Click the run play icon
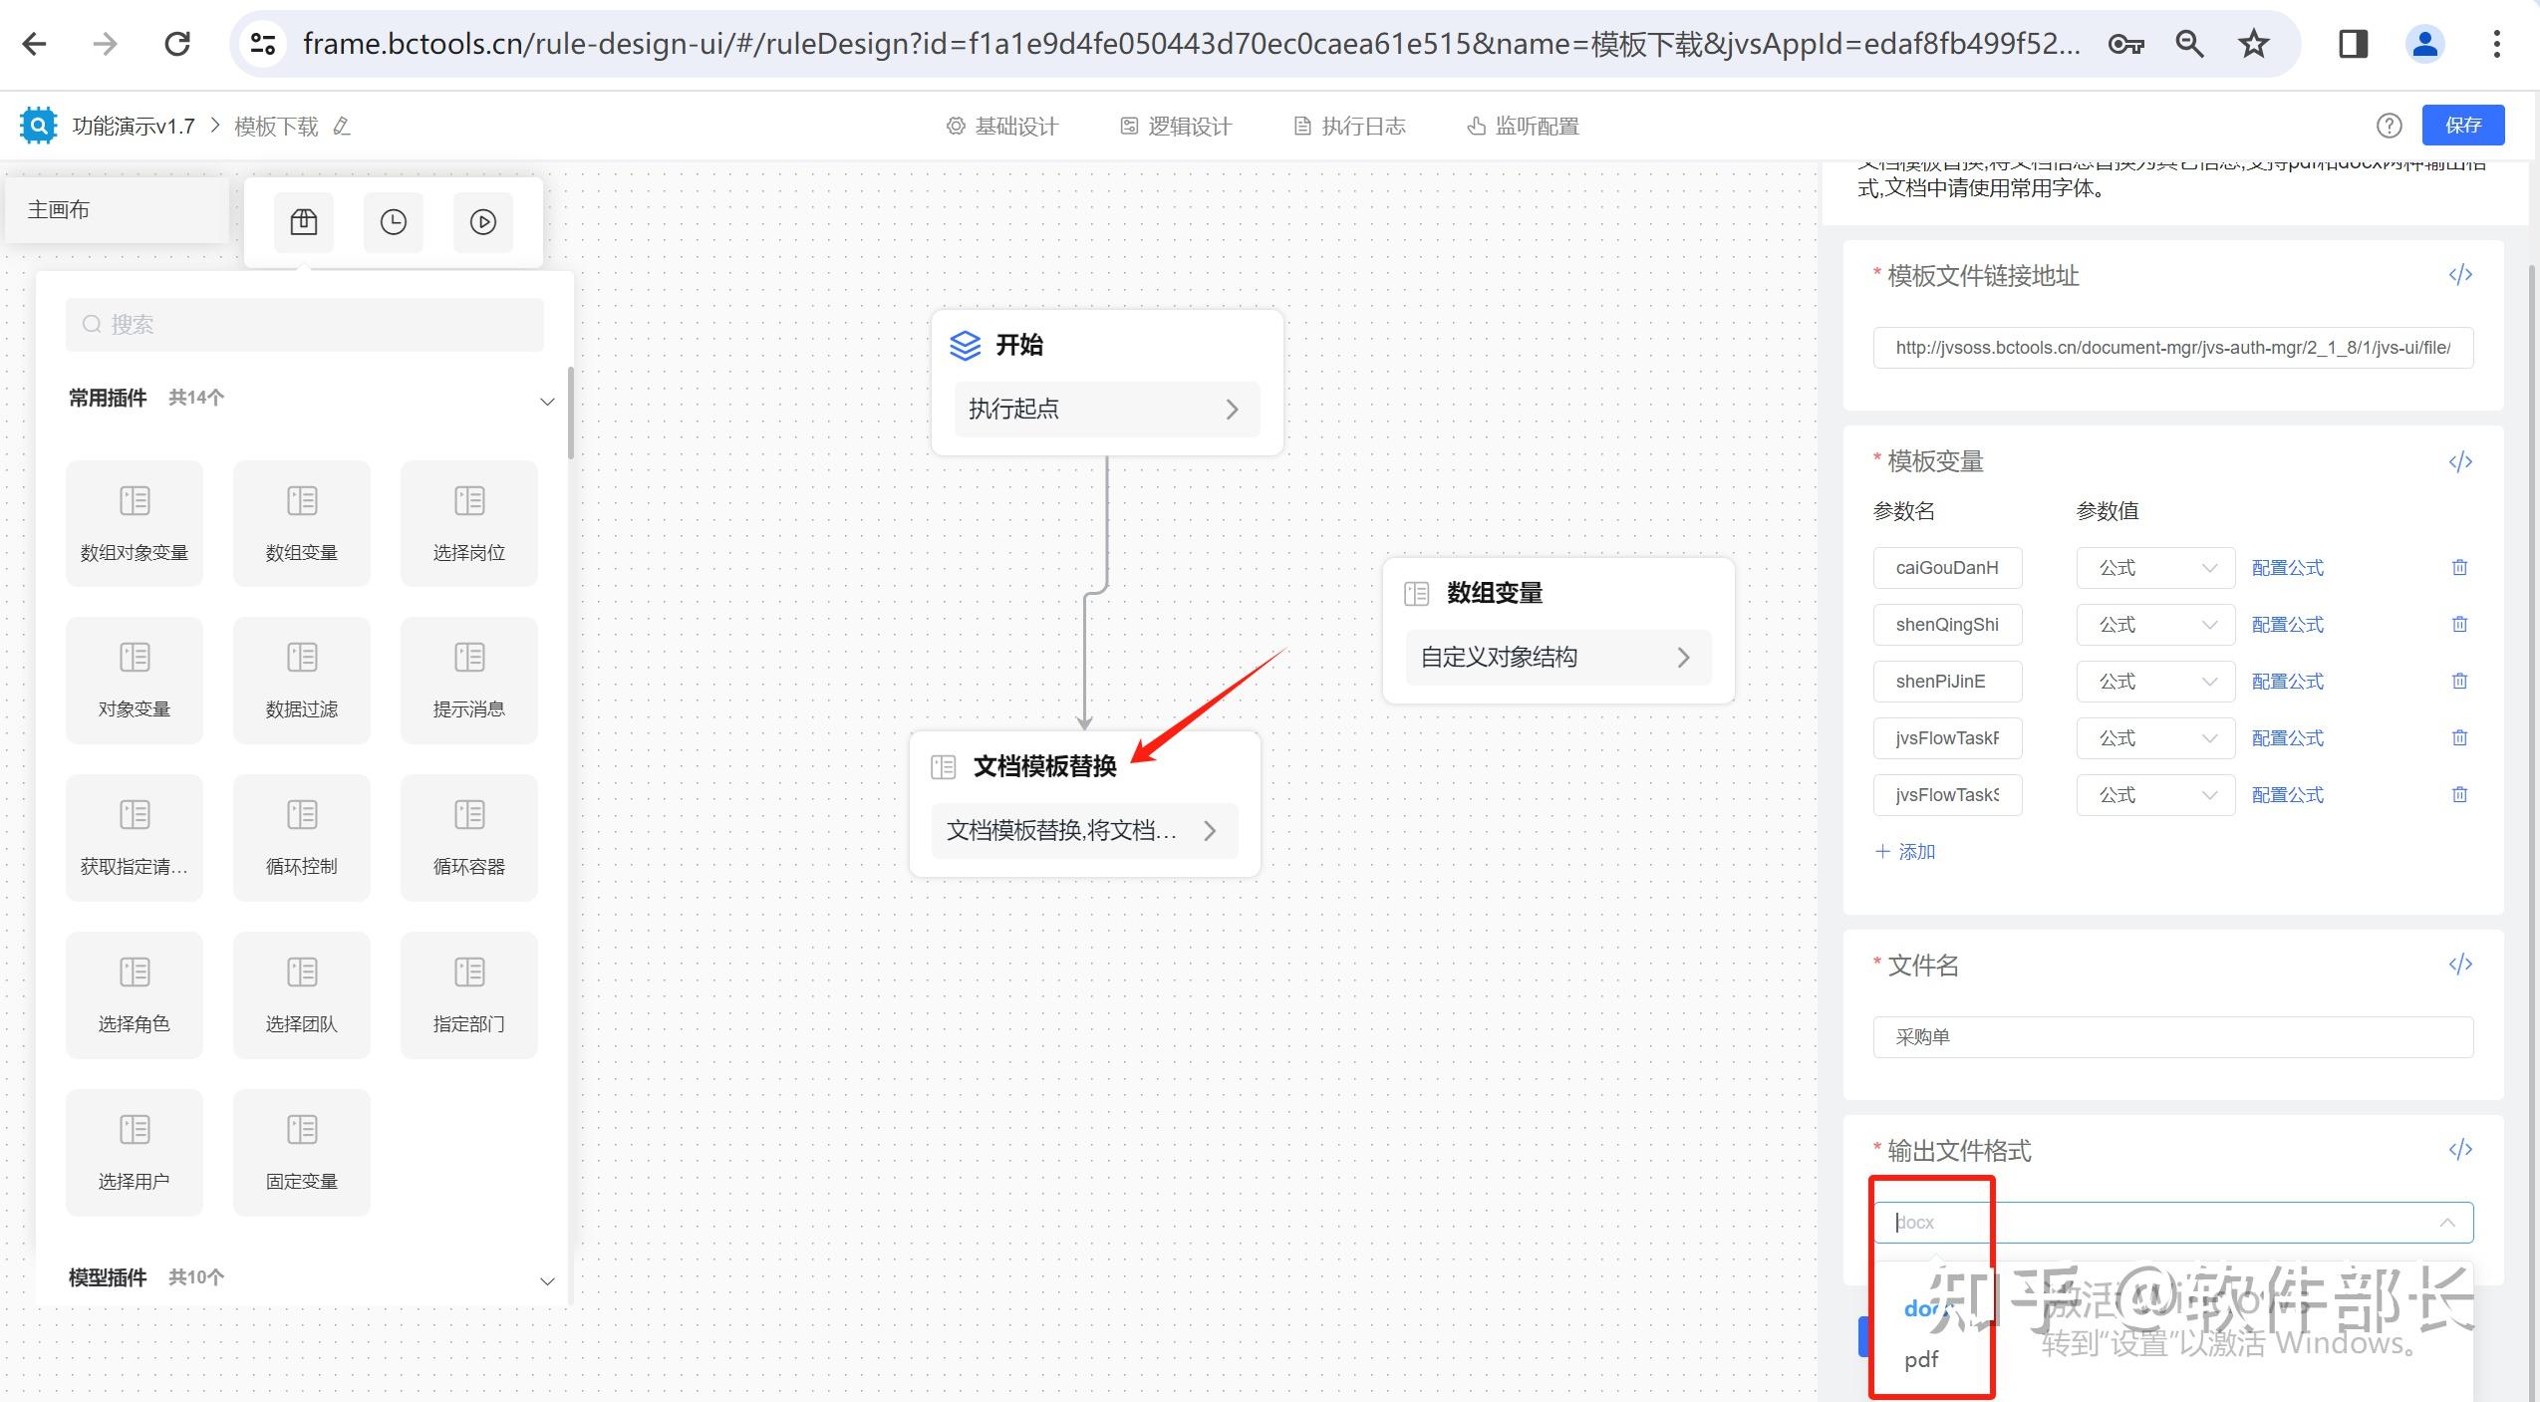The image size is (2540, 1402). [x=483, y=221]
